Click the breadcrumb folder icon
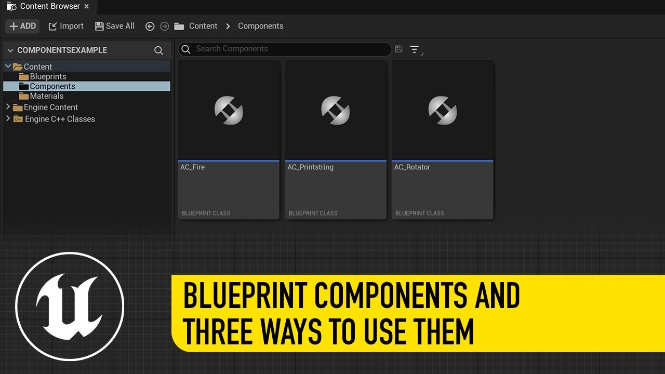This screenshot has width=665, height=374. tap(179, 26)
